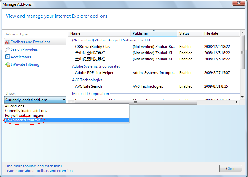248x177 pixels.
Task: Select the CBBrowerBuddy Class add-on row
Action: (154, 47)
